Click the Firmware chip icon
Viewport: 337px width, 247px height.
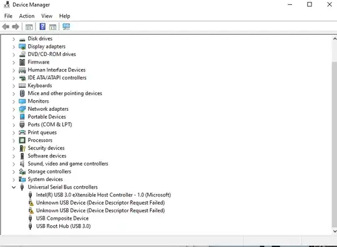pos(22,62)
